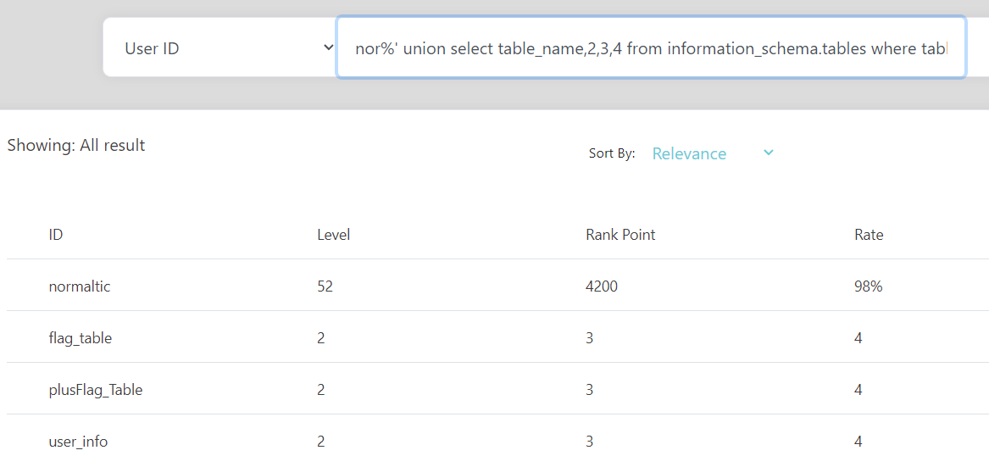
Task: Select the plusFlag_Table ID cell
Action: click(x=95, y=390)
